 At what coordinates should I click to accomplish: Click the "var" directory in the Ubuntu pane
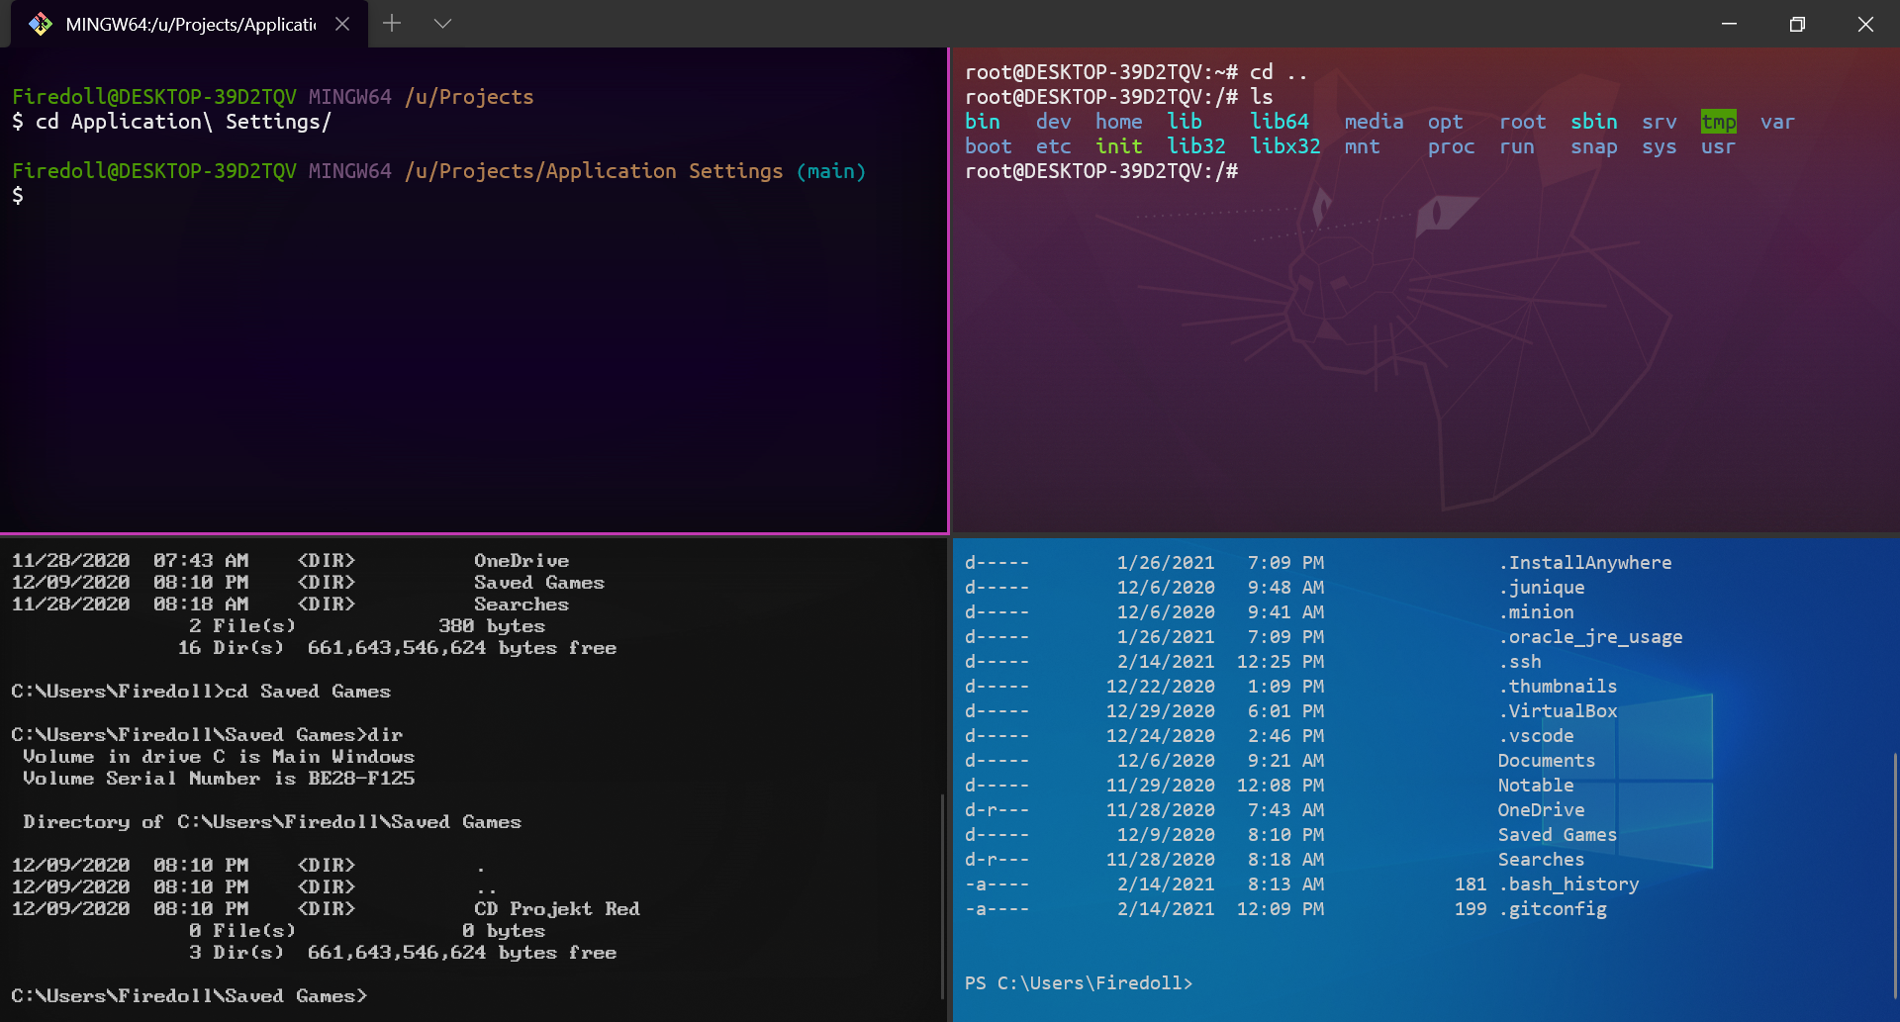[1777, 122]
